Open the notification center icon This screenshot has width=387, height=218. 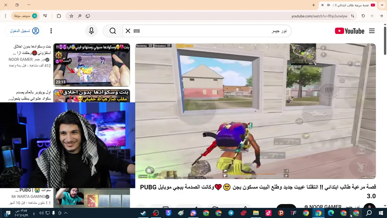pos(8,213)
